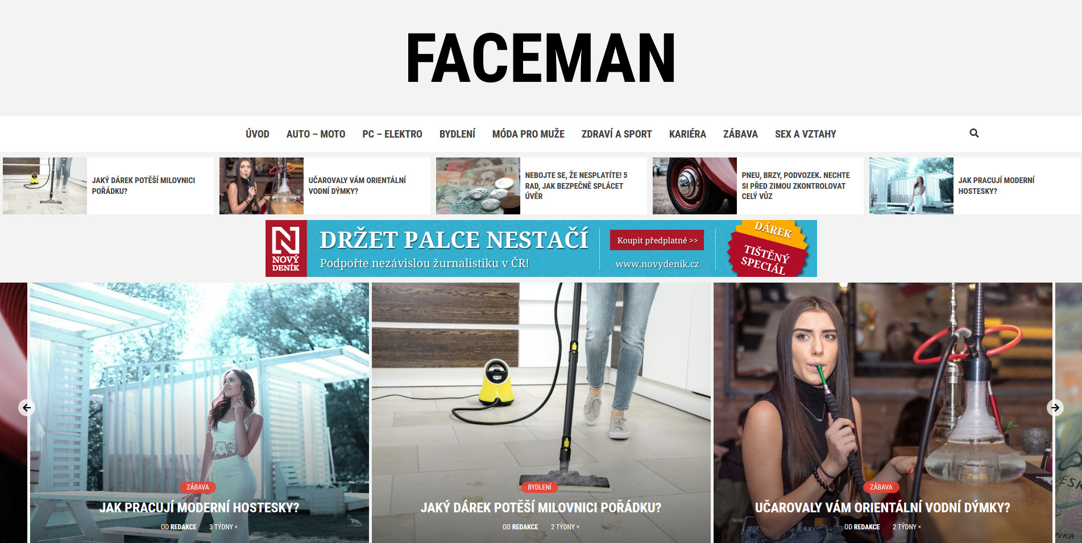Open 'Učarovaly vám orientální vodní dýmky?' top strip link
The width and height of the screenshot is (1082, 543).
pos(357,185)
